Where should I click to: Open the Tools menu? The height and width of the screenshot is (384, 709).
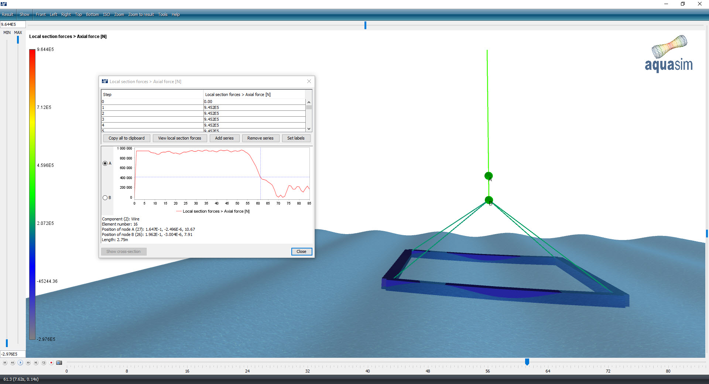[163, 14]
